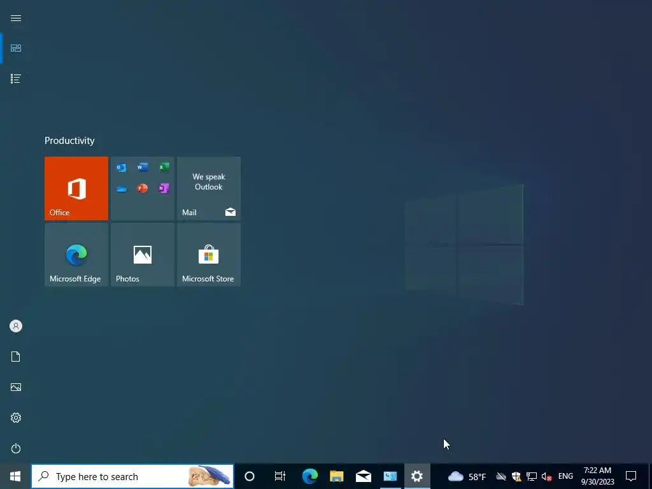Switch to Control Panel taskbar app
This screenshot has width=652, height=489.
[x=390, y=476]
